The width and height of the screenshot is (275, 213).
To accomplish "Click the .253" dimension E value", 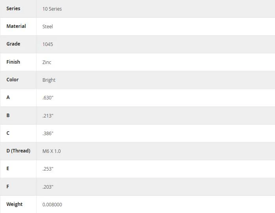I will (x=48, y=169).
